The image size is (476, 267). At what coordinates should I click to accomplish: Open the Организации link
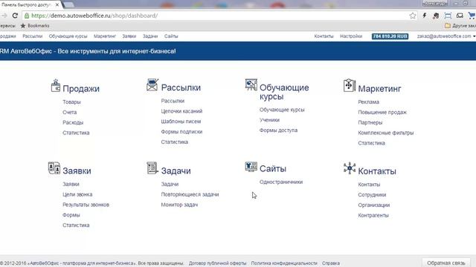coord(374,205)
